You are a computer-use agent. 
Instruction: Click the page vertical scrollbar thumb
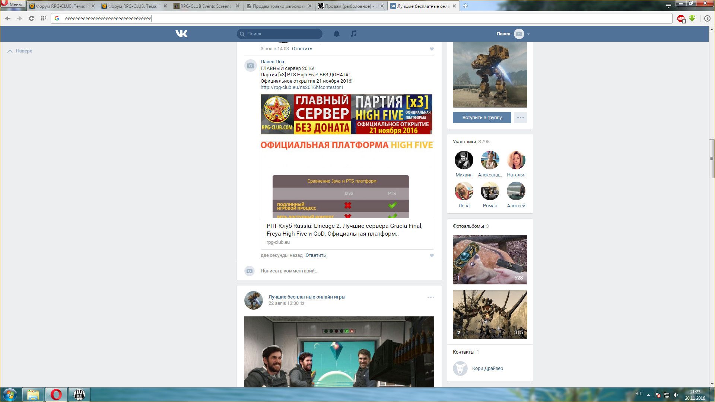tap(711, 158)
